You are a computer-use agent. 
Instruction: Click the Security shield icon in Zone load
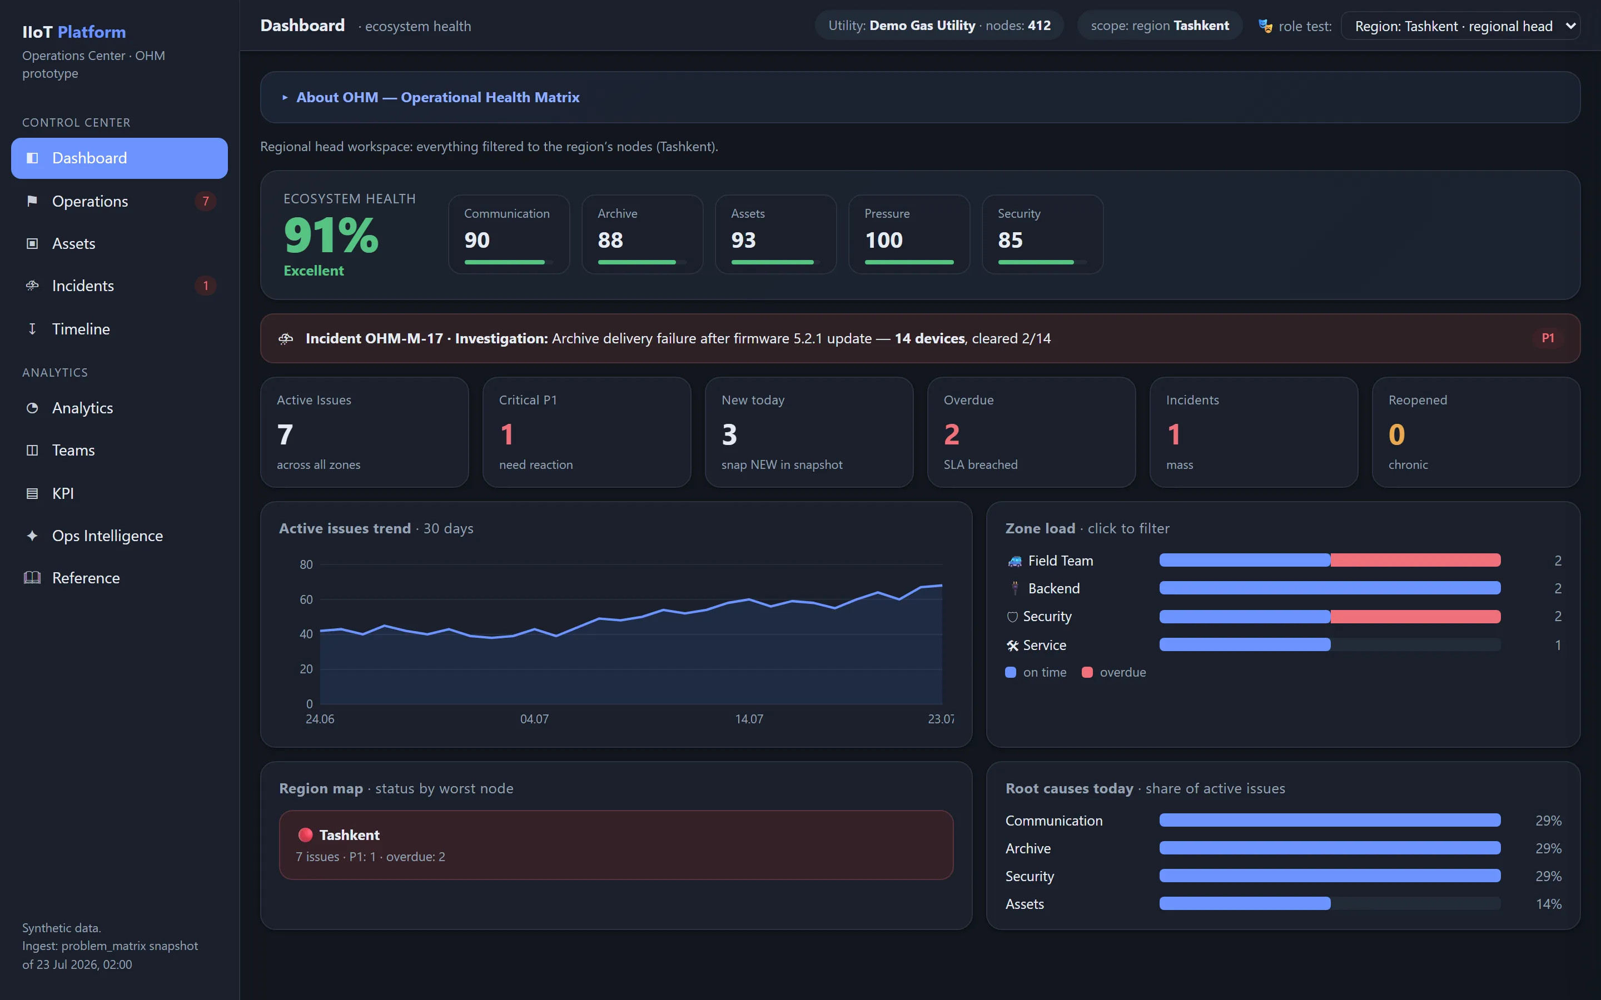pos(1012,617)
